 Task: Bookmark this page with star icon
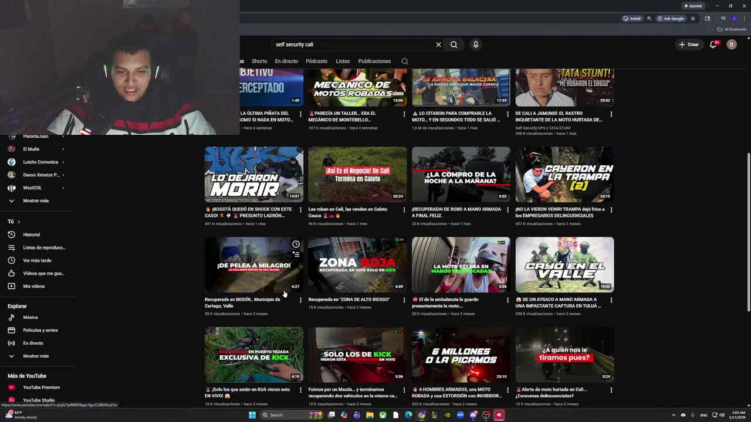point(693,19)
